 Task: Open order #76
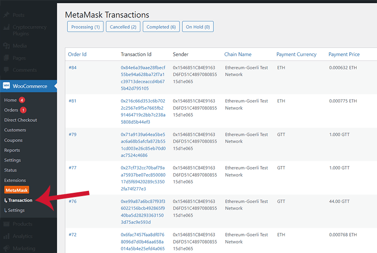73,201
